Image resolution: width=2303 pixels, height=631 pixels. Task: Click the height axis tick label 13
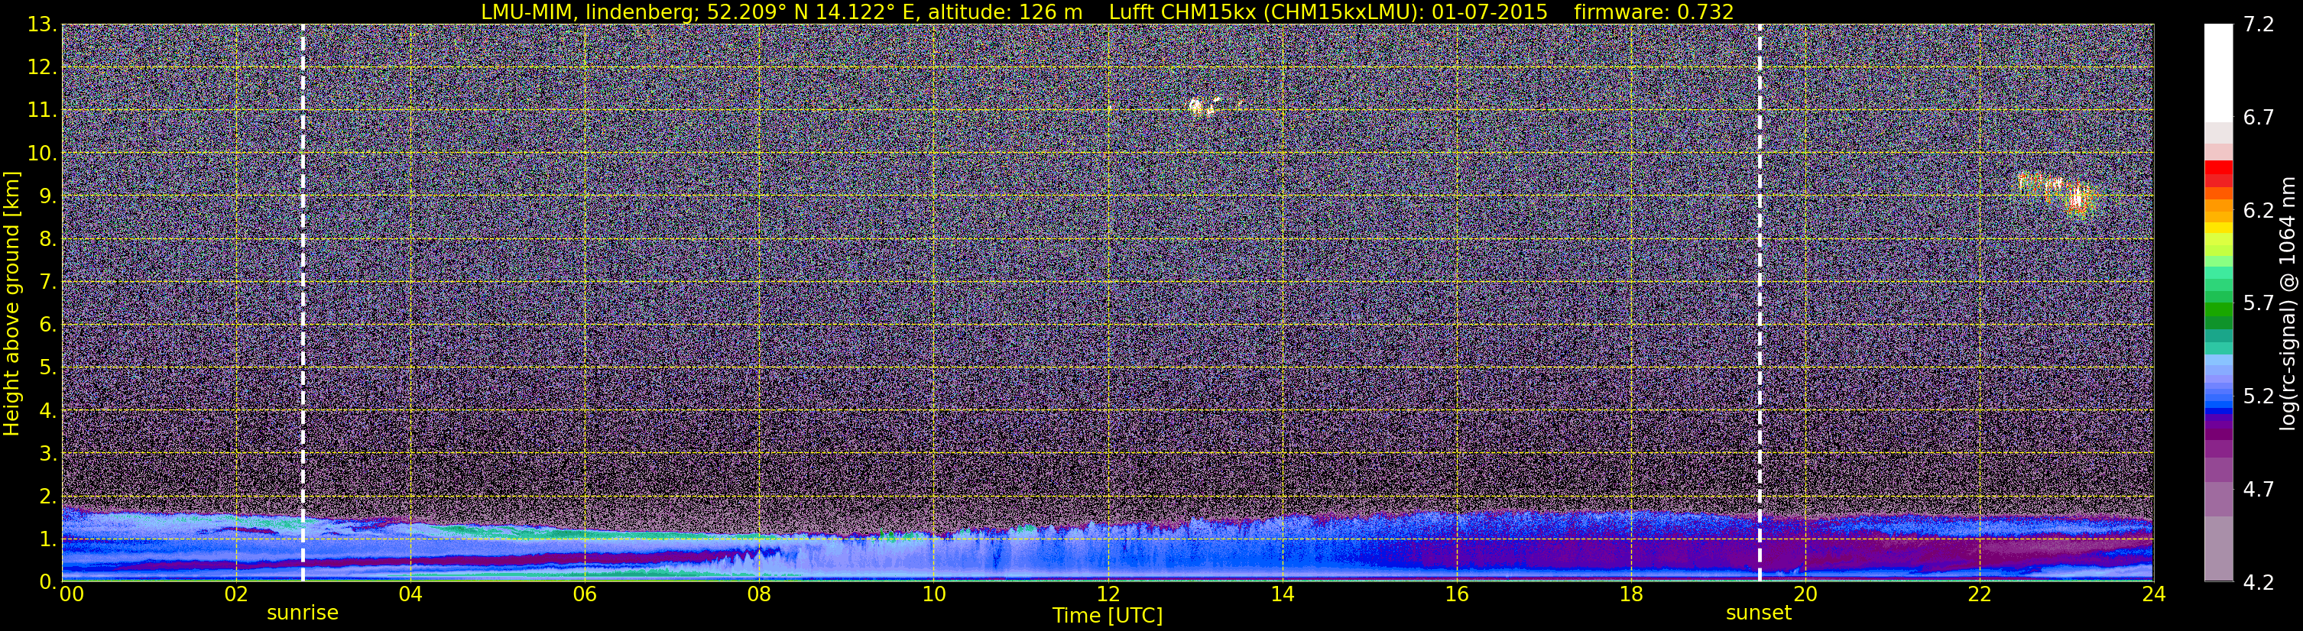41,24
